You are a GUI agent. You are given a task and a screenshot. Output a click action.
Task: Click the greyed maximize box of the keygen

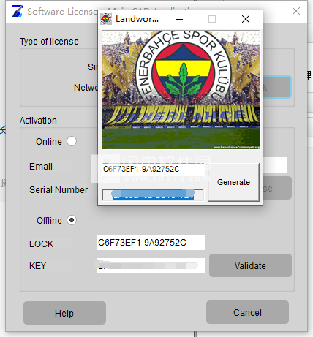point(212,19)
